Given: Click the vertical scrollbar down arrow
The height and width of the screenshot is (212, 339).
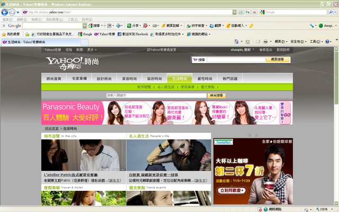Looking at the screenshot, I should coord(336,204).
